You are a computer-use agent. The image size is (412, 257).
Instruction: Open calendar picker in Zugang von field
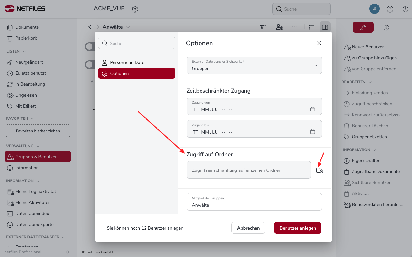313,109
